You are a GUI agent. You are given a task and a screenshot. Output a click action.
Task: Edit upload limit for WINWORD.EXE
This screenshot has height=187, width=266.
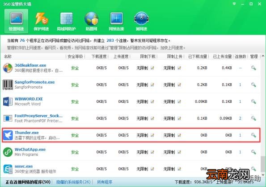(179, 102)
